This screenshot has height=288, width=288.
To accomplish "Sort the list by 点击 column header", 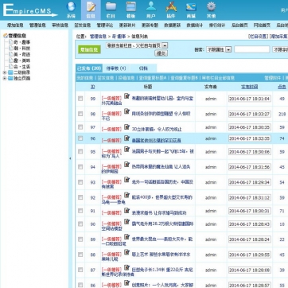I will (x=282, y=87).
